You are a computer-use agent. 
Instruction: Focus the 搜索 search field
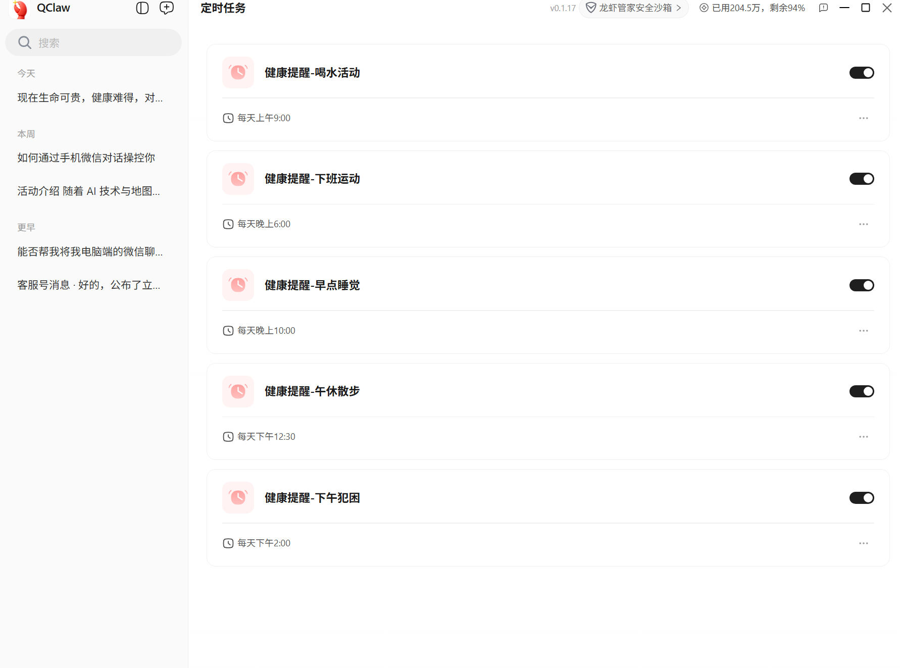(x=93, y=42)
